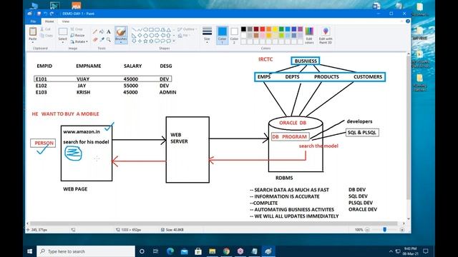The height and width of the screenshot is (257, 458).
Task: Click the Crop button
Action: pyautogui.click(x=77, y=29)
